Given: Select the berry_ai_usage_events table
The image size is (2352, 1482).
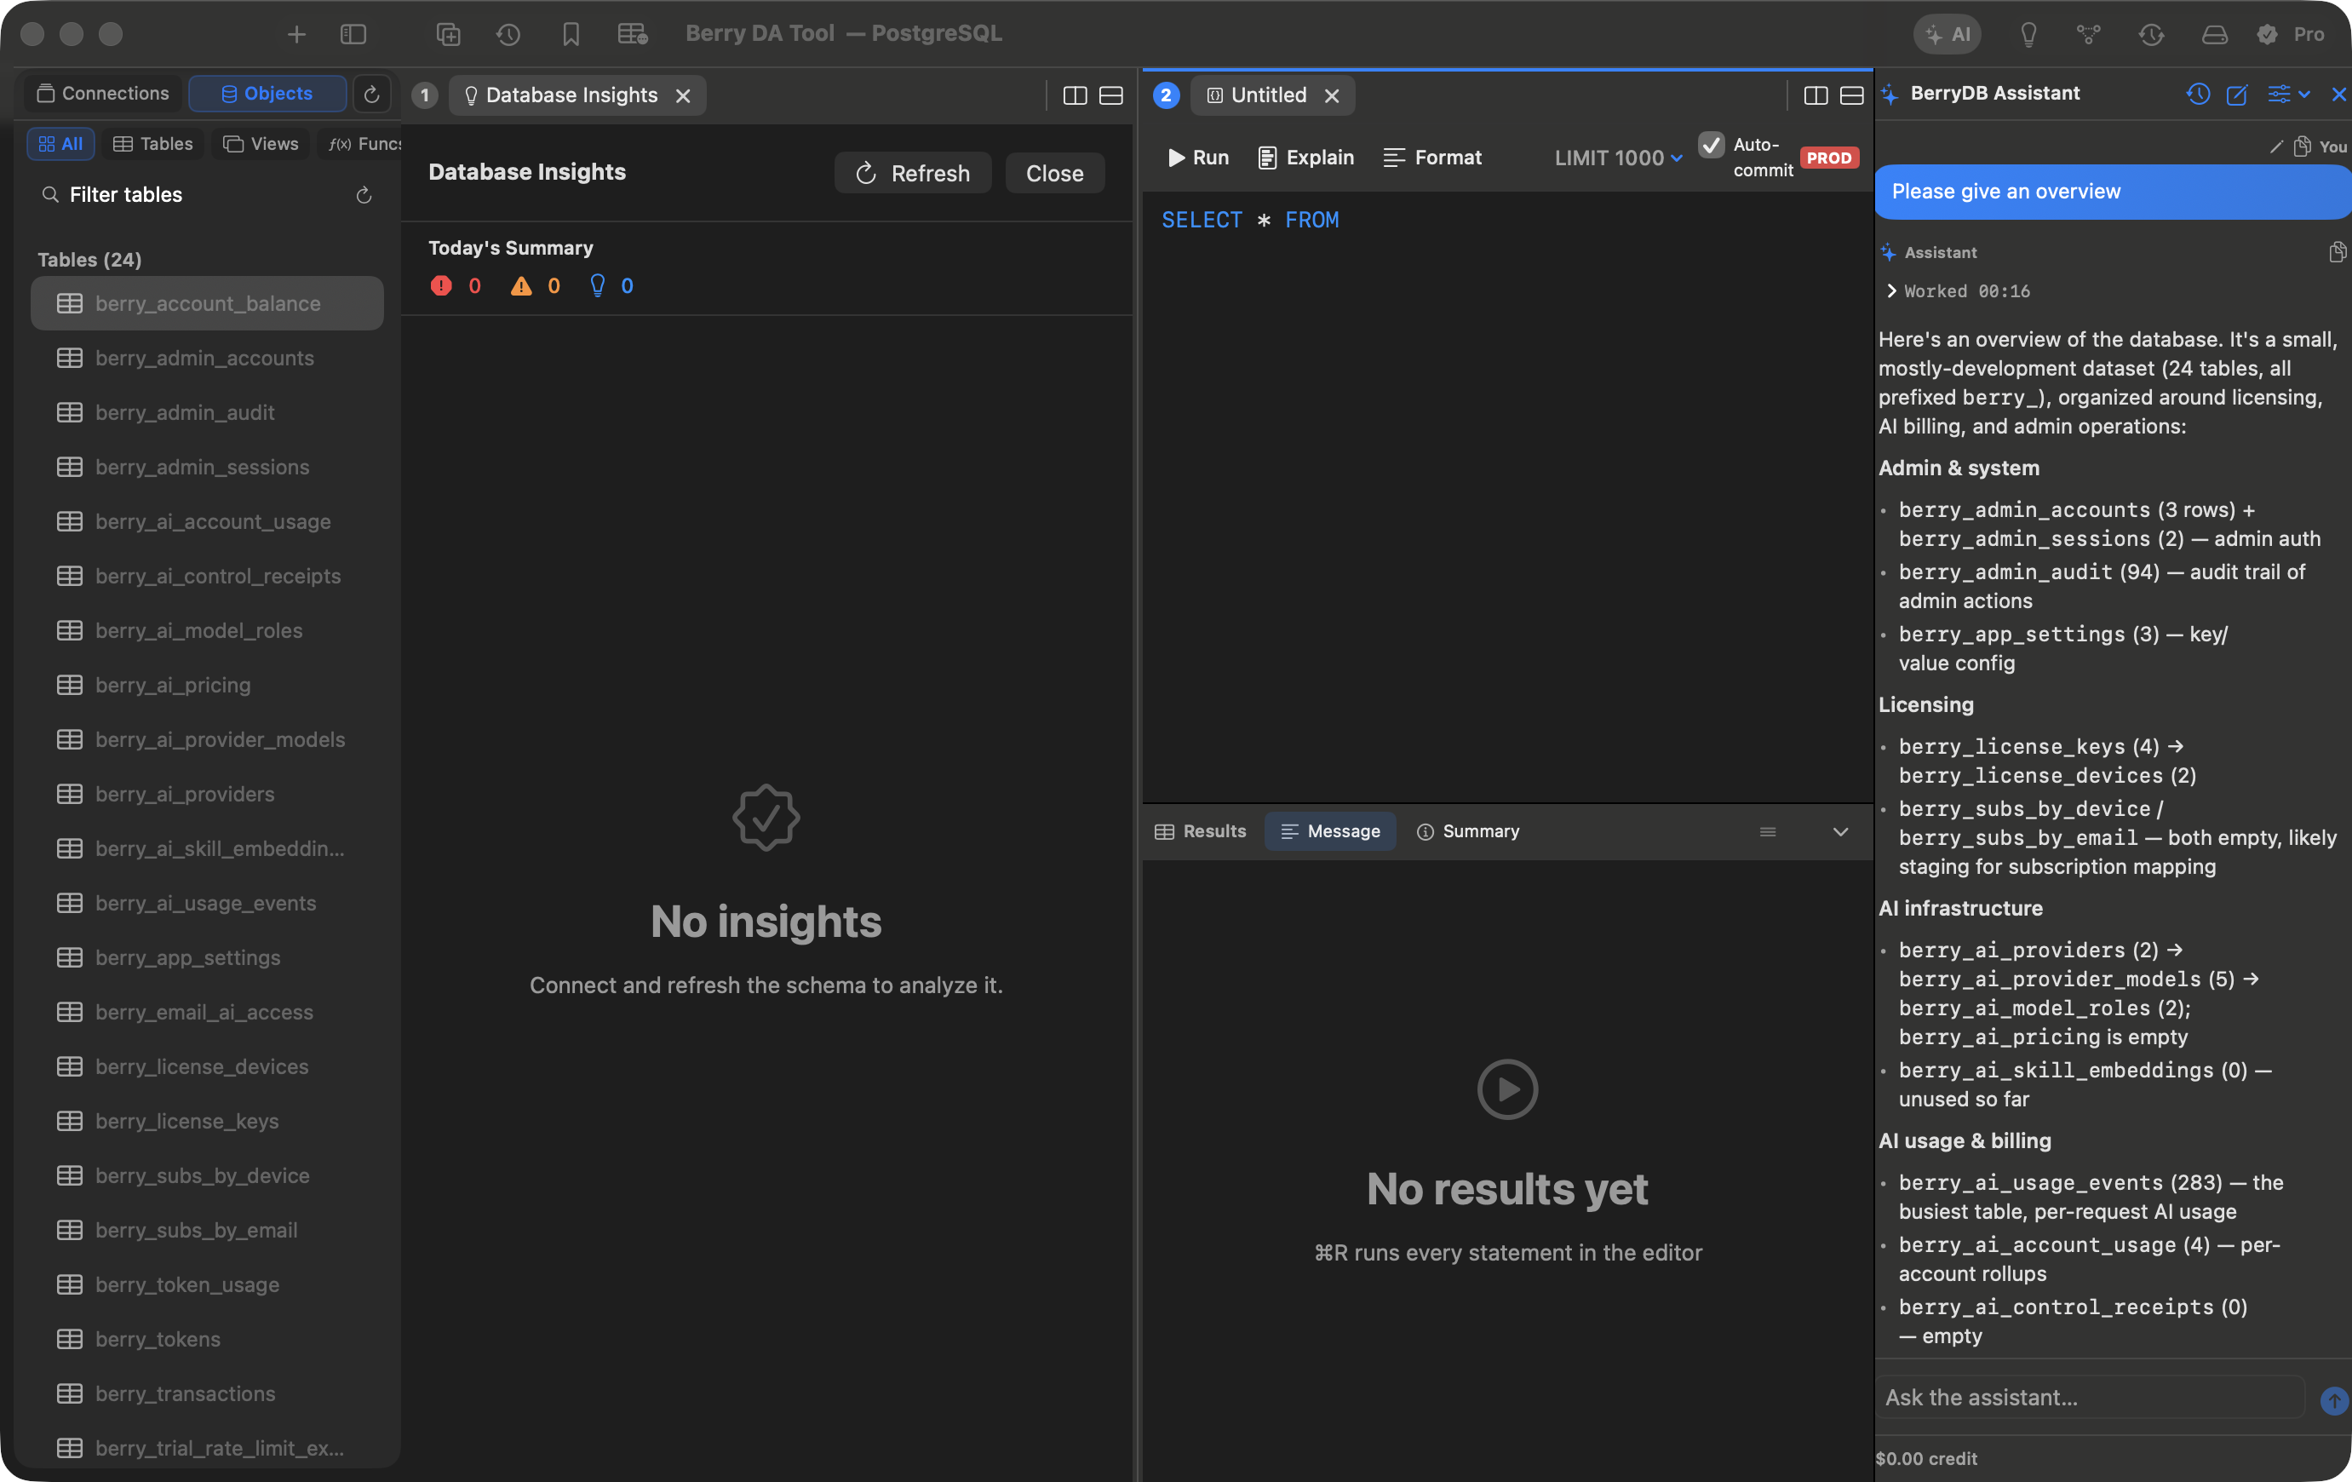Looking at the screenshot, I should 207,904.
